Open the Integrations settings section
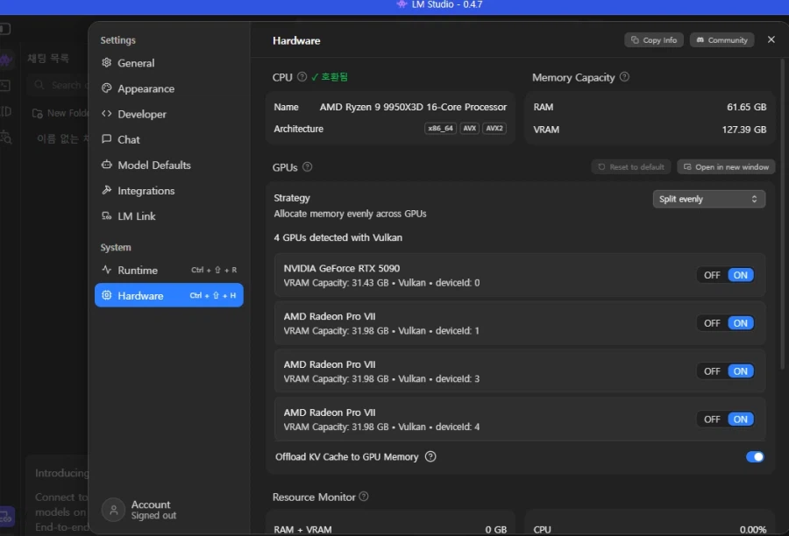This screenshot has width=789, height=536. [146, 191]
